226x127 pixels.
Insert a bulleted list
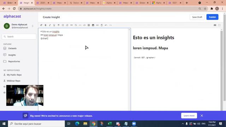click(63, 25)
